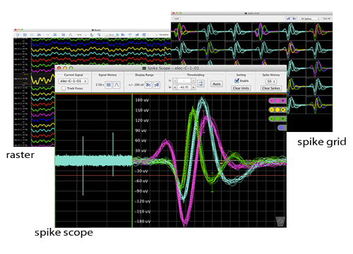Viewport: 353px width, 254px height.
Task: Click the first display range zoom icon
Action: point(148,85)
